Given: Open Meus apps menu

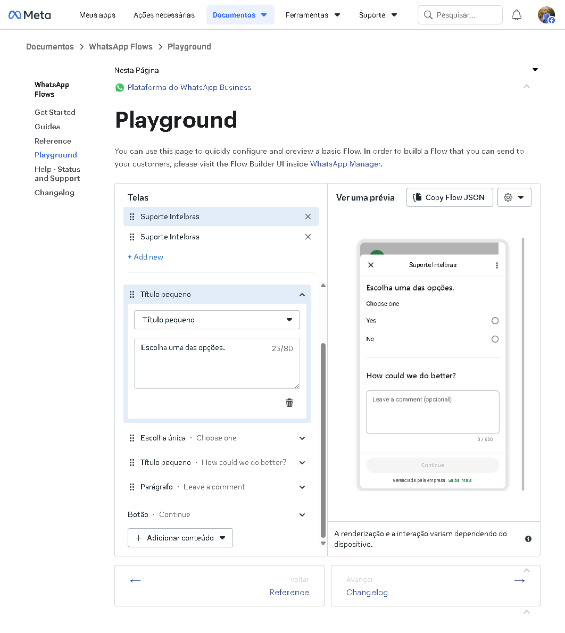Looking at the screenshot, I should coord(97,15).
